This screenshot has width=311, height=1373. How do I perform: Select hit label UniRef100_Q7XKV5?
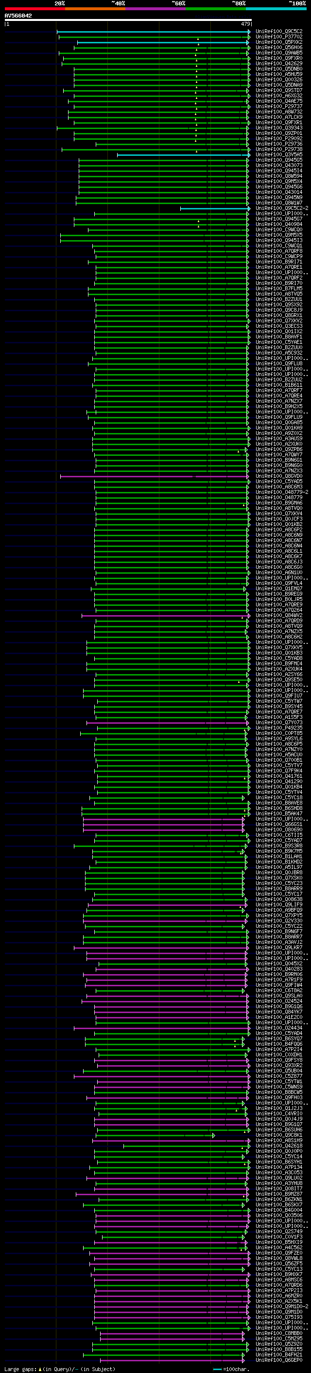279,648
